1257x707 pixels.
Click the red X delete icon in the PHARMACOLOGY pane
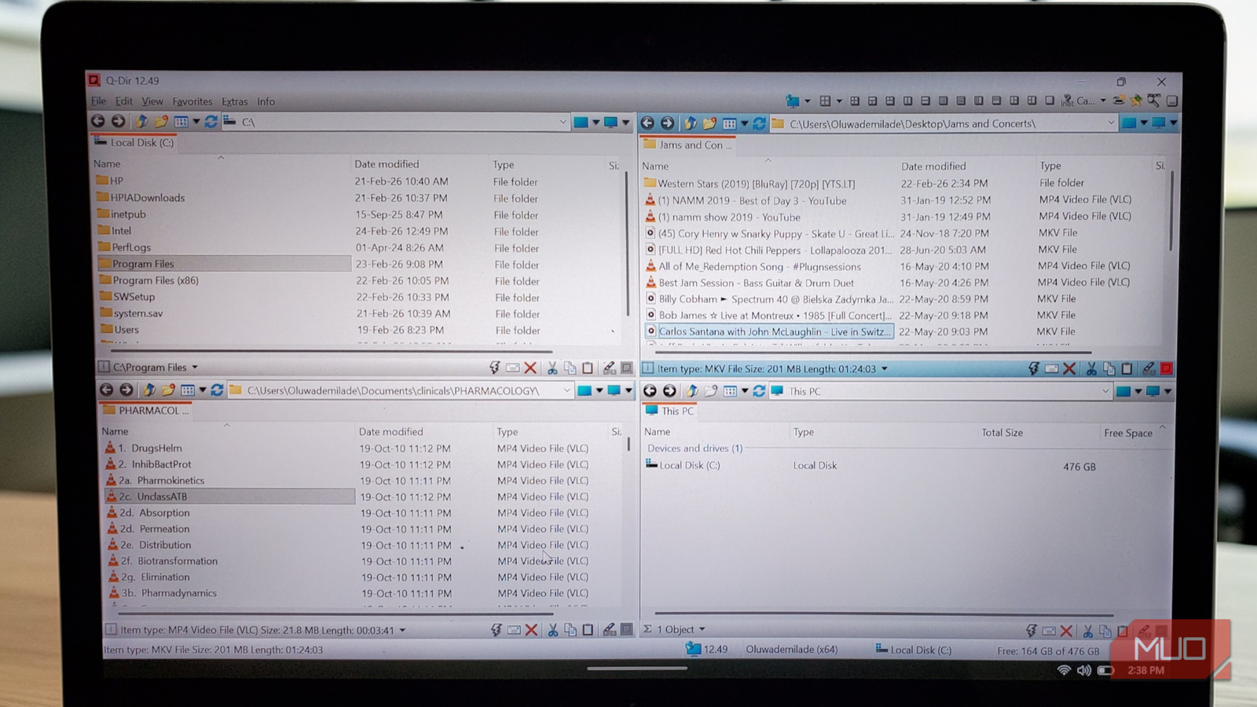(x=533, y=629)
